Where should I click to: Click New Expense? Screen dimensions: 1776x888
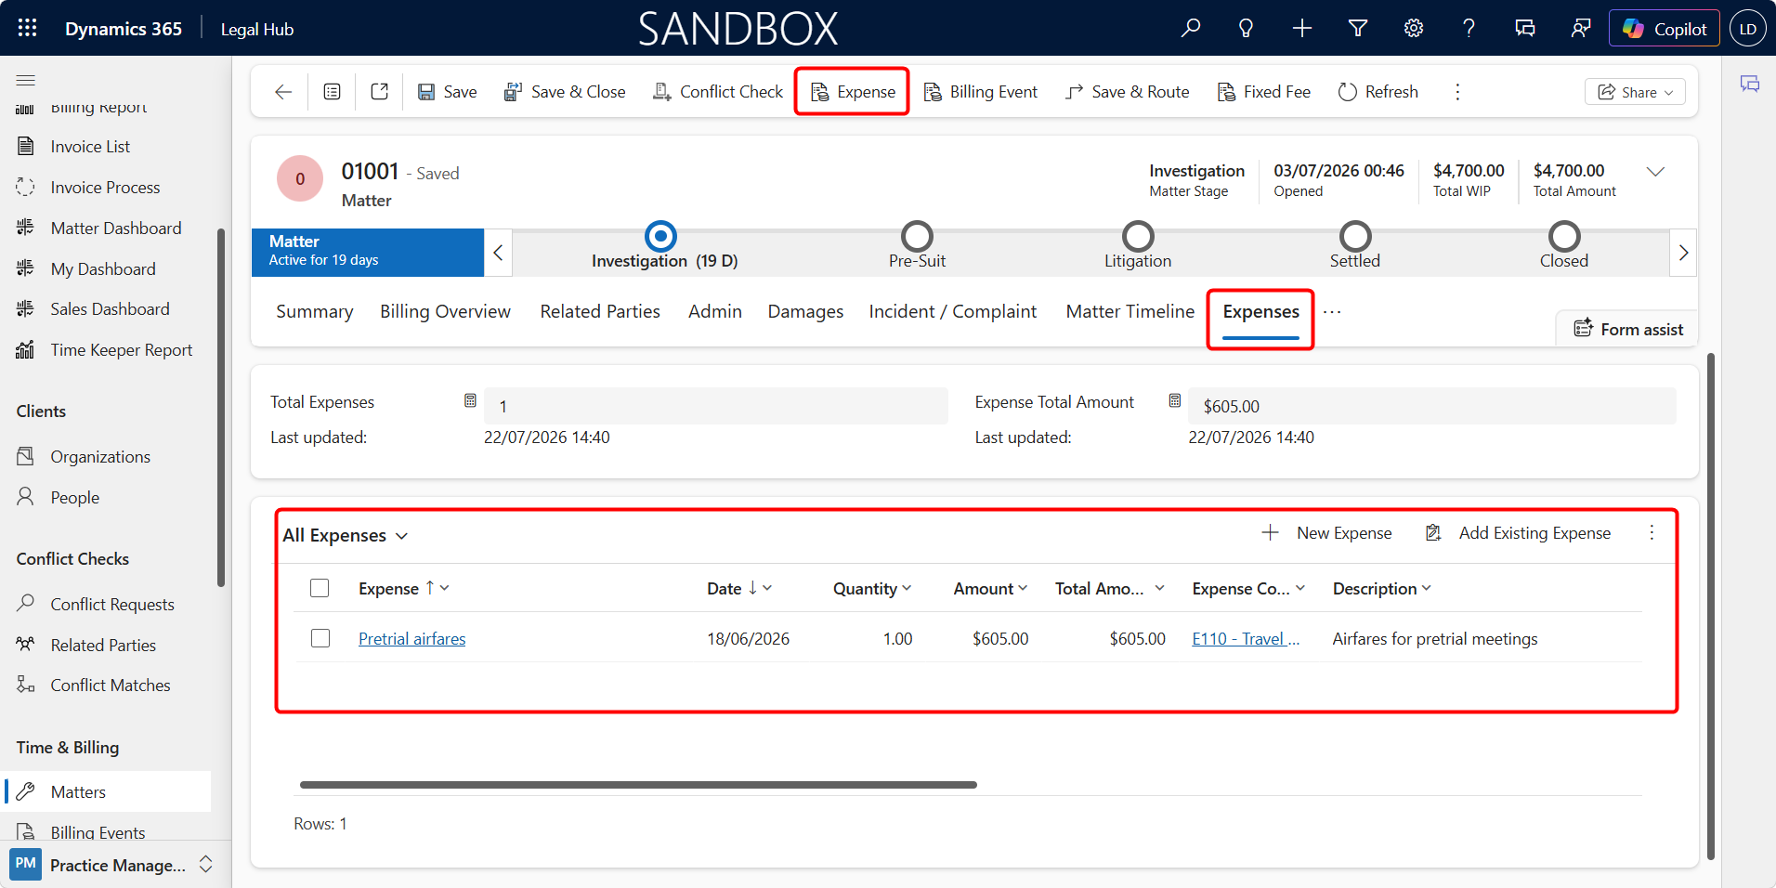1327,533
